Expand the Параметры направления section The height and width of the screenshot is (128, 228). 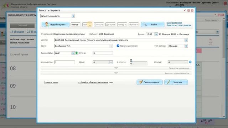(x=116, y=68)
